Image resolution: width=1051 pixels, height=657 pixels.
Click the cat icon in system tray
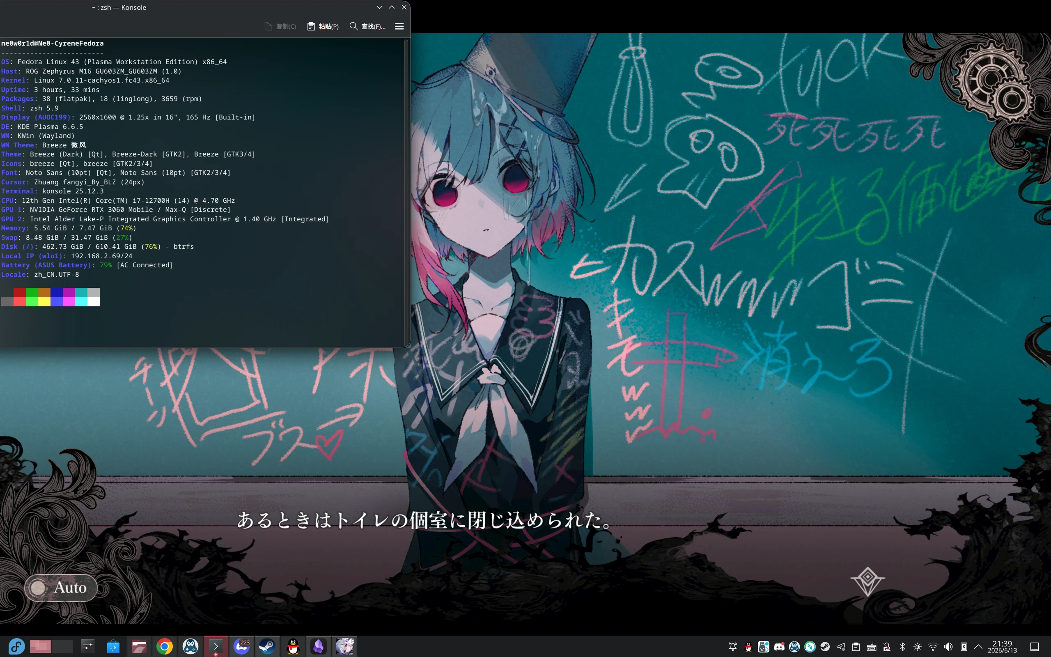(764, 647)
